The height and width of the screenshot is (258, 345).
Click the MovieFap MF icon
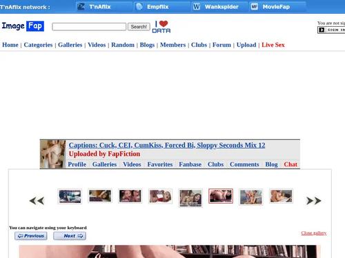(x=254, y=7)
